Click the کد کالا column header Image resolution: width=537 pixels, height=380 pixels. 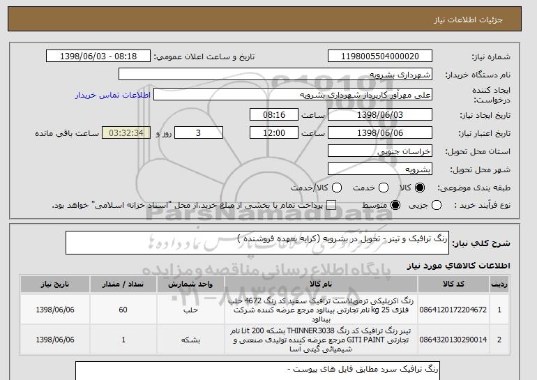pos(453,284)
